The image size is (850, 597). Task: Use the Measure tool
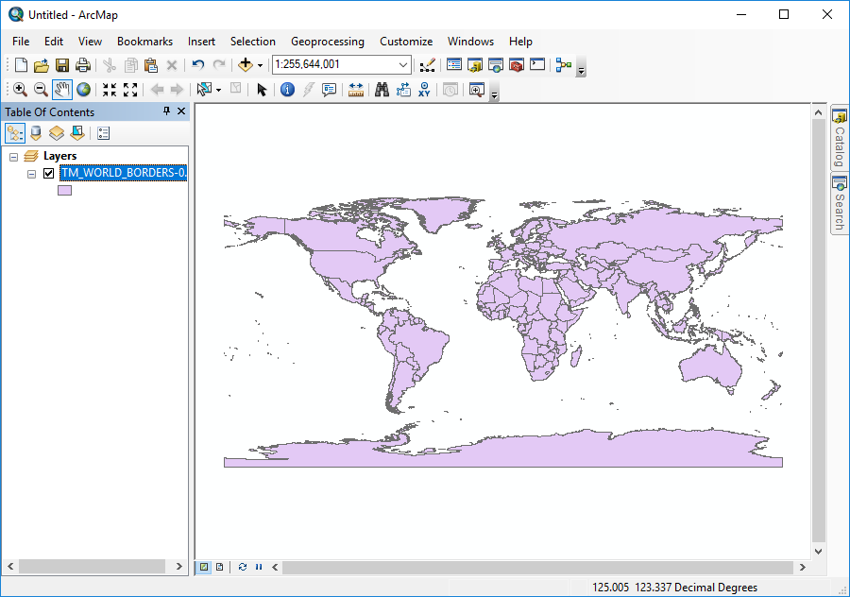(x=354, y=89)
